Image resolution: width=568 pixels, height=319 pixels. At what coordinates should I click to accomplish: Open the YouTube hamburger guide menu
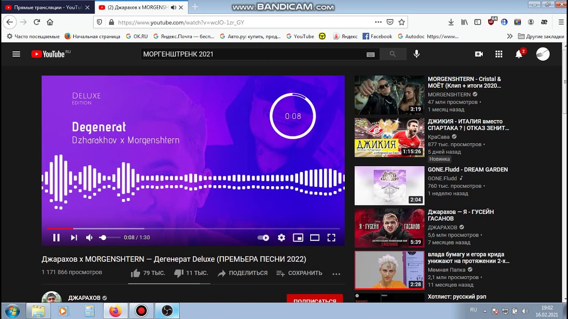16,54
